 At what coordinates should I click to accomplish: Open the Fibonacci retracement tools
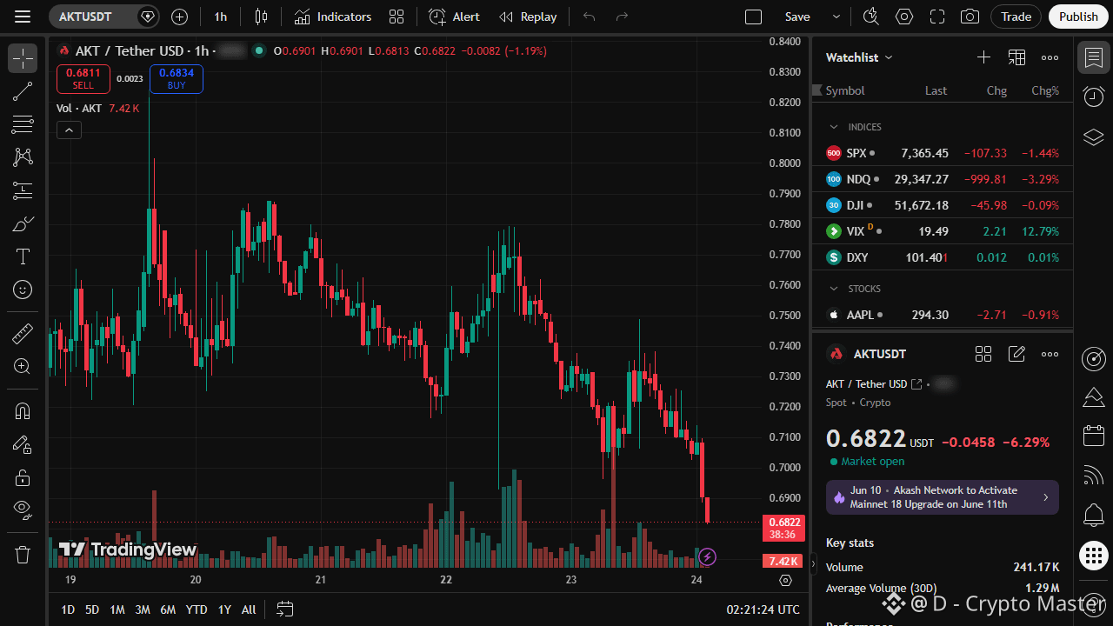click(23, 124)
